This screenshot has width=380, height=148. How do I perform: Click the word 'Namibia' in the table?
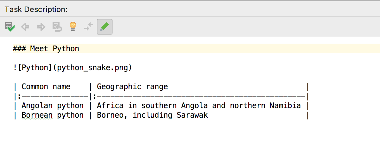tap(285, 106)
